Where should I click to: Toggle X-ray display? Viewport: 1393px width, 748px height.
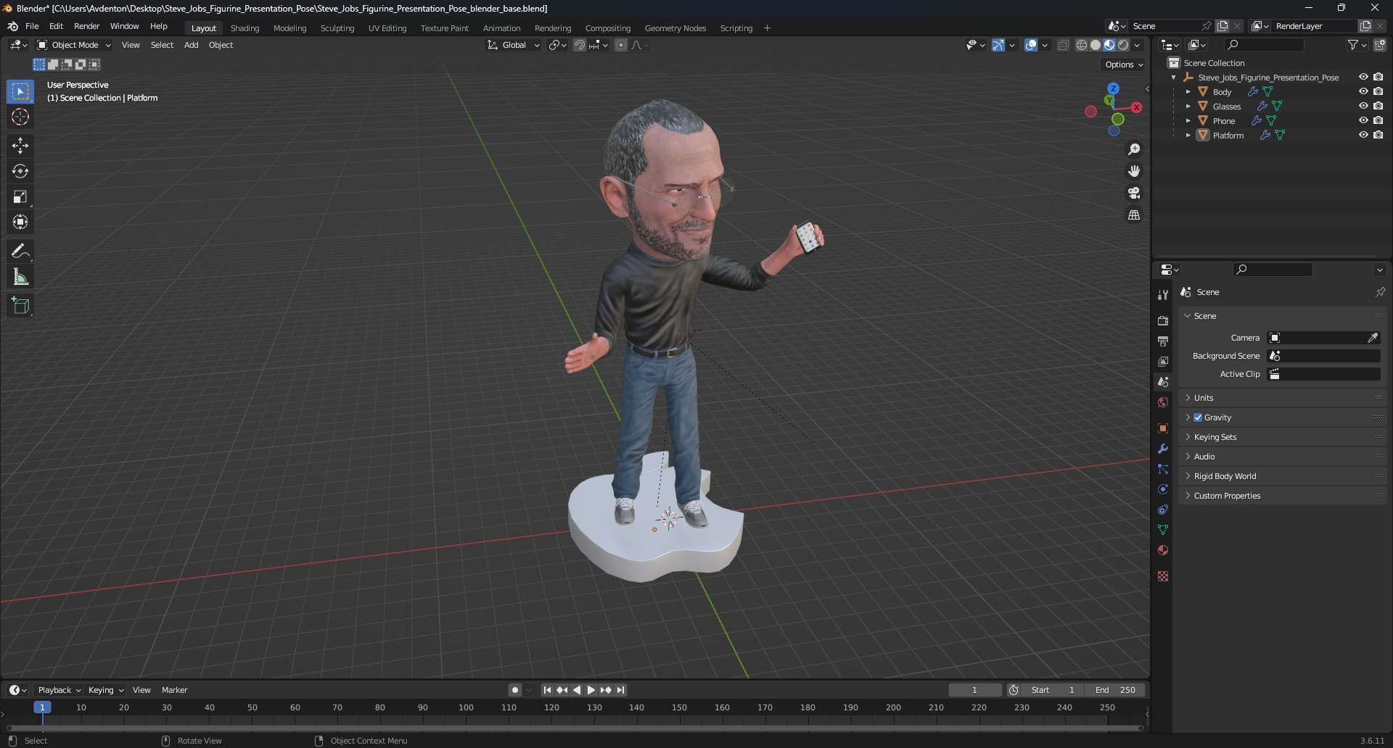(x=1063, y=45)
